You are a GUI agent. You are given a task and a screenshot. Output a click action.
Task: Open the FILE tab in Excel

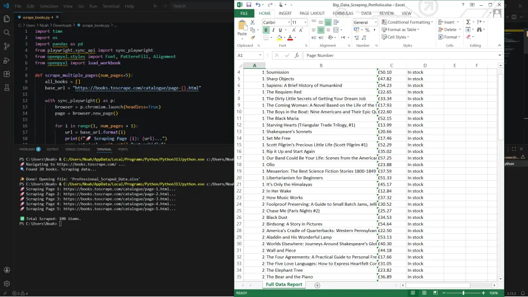click(244, 14)
